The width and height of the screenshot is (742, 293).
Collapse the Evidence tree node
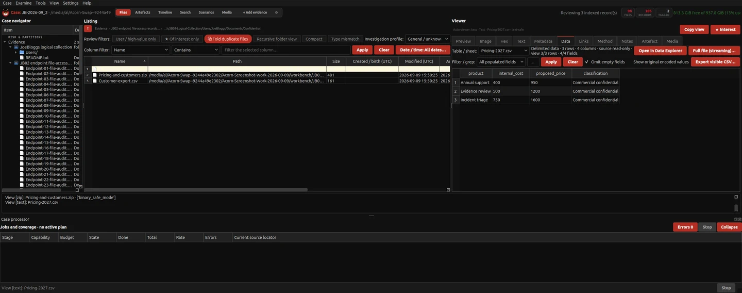[4, 42]
